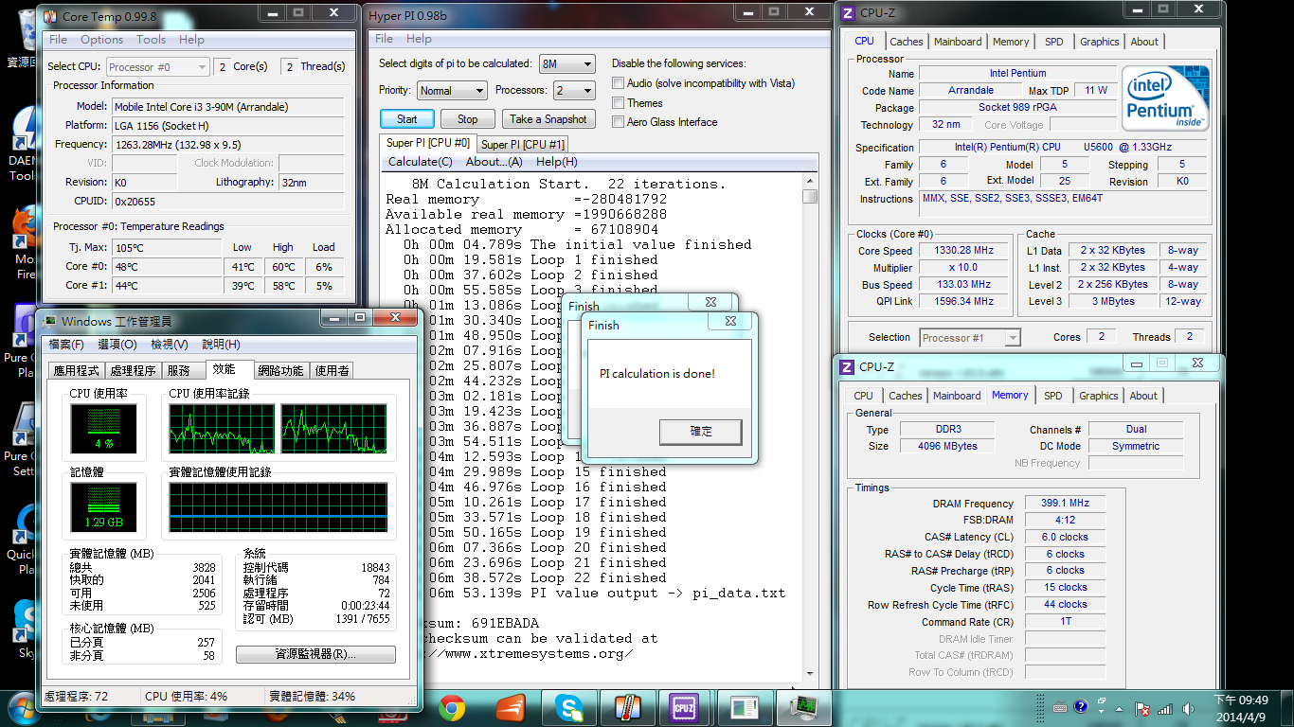Viewport: 1294px width, 727px height.
Task: Click the Intel Pentium inside logo
Action: coord(1165,98)
